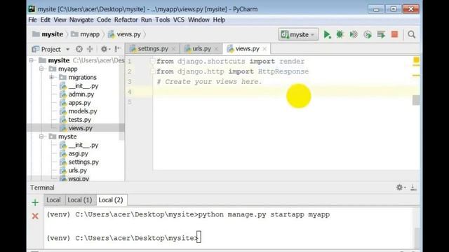Open the File menu
This screenshot has height=252, width=449.
click(x=32, y=20)
